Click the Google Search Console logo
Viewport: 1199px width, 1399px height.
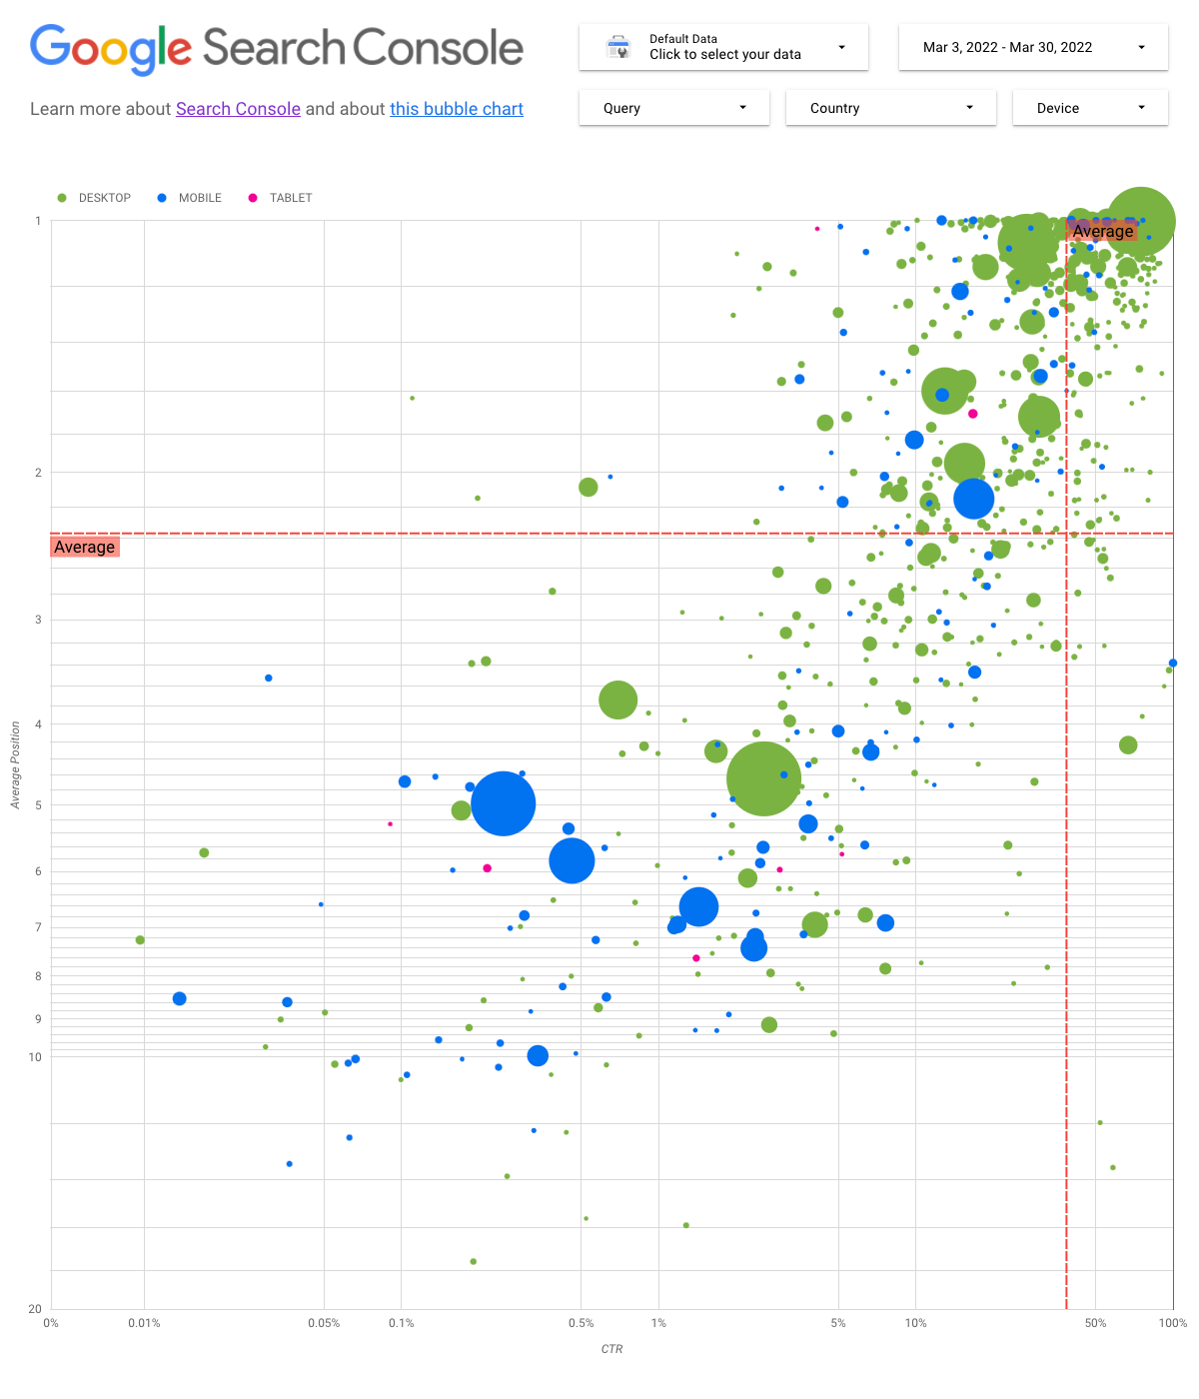click(277, 48)
